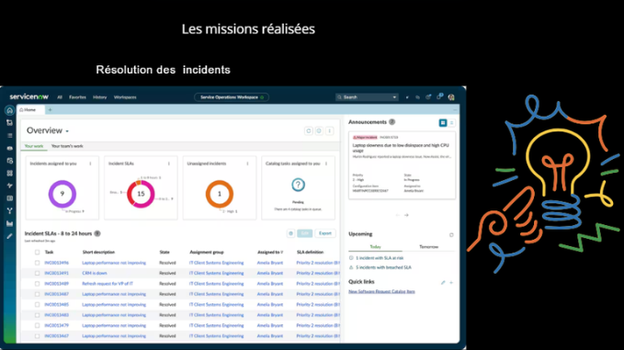
Task: Click the help icon next to Incident SLAs - 8 to 24 hours
Action: point(97,233)
